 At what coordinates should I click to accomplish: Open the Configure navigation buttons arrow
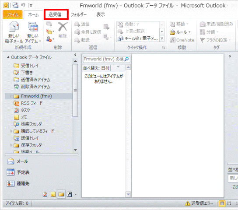point(76,194)
